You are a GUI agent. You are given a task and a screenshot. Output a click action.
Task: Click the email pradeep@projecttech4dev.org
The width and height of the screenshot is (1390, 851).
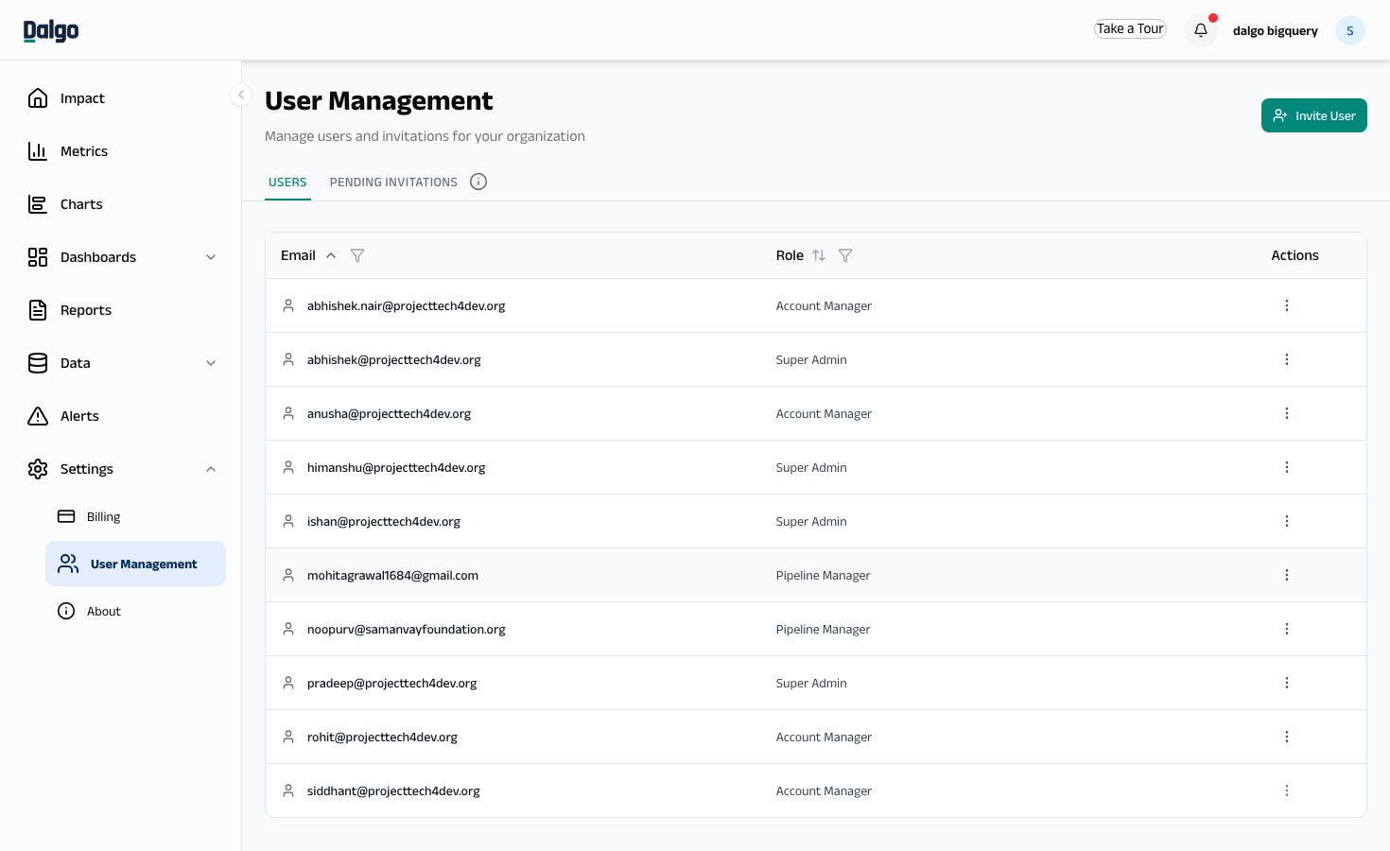coord(391,683)
